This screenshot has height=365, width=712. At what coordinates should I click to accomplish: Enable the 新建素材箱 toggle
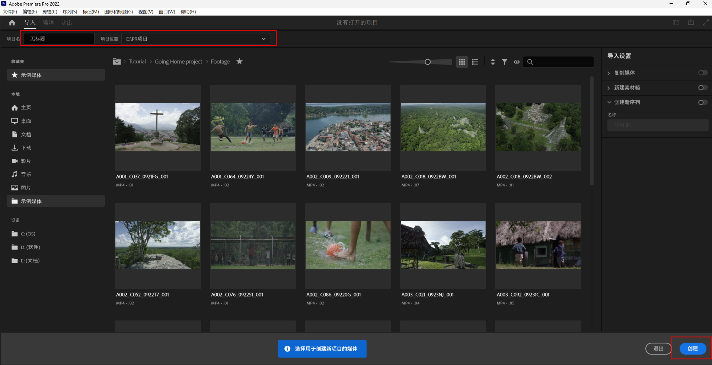(x=703, y=88)
